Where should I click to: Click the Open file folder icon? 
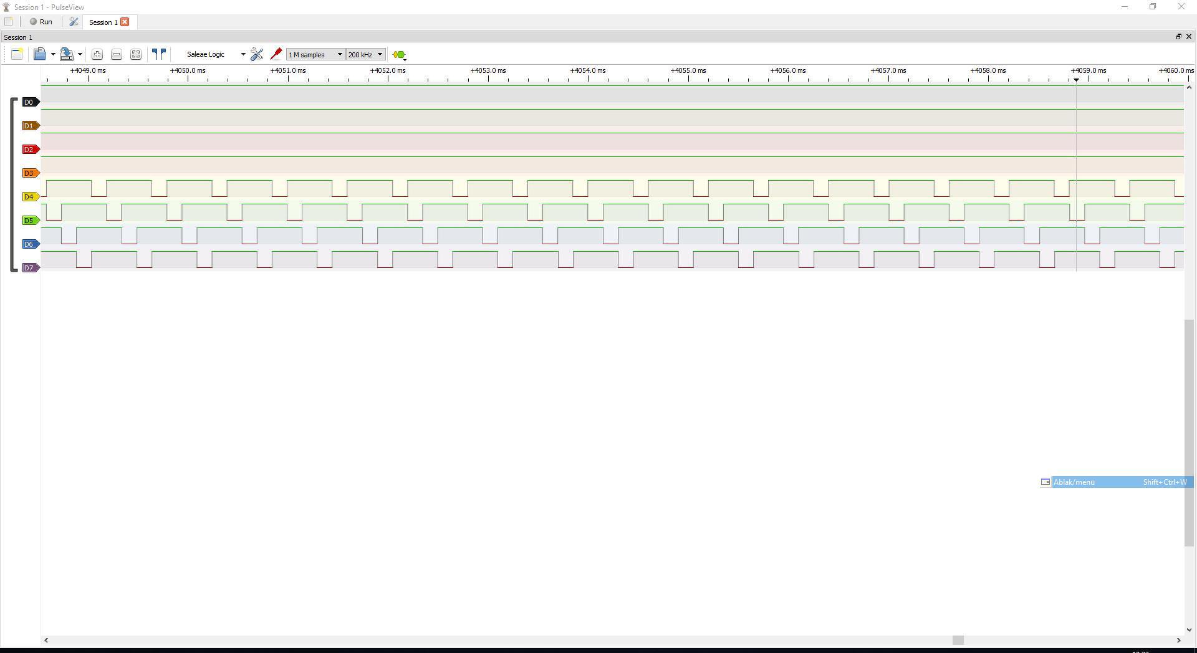pyautogui.click(x=39, y=54)
